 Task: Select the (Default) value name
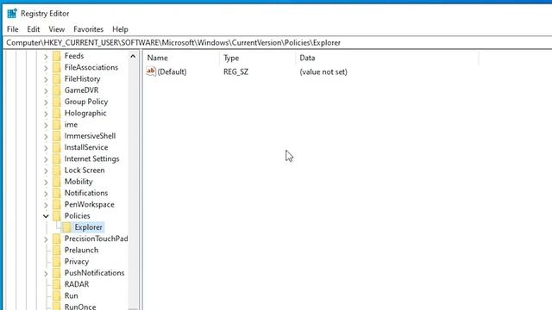(x=172, y=71)
